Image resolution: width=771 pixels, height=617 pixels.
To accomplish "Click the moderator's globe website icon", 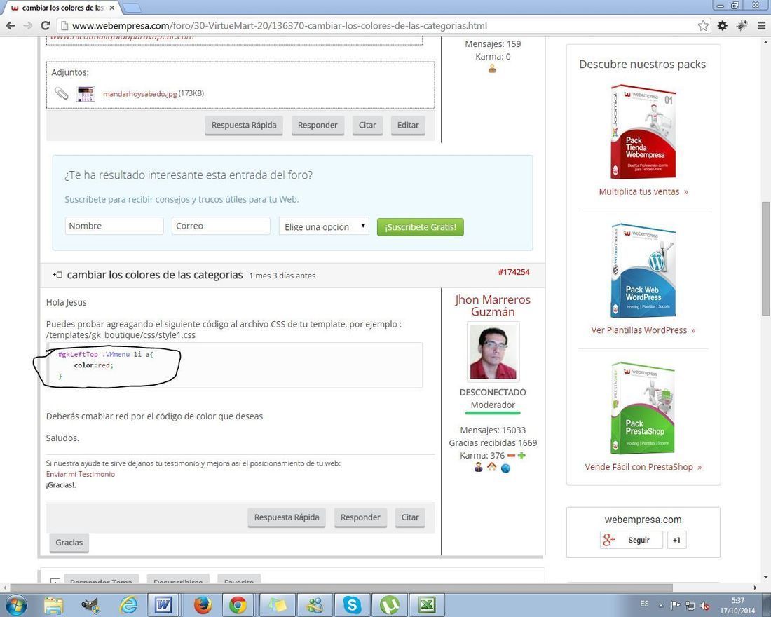I will tap(505, 468).
